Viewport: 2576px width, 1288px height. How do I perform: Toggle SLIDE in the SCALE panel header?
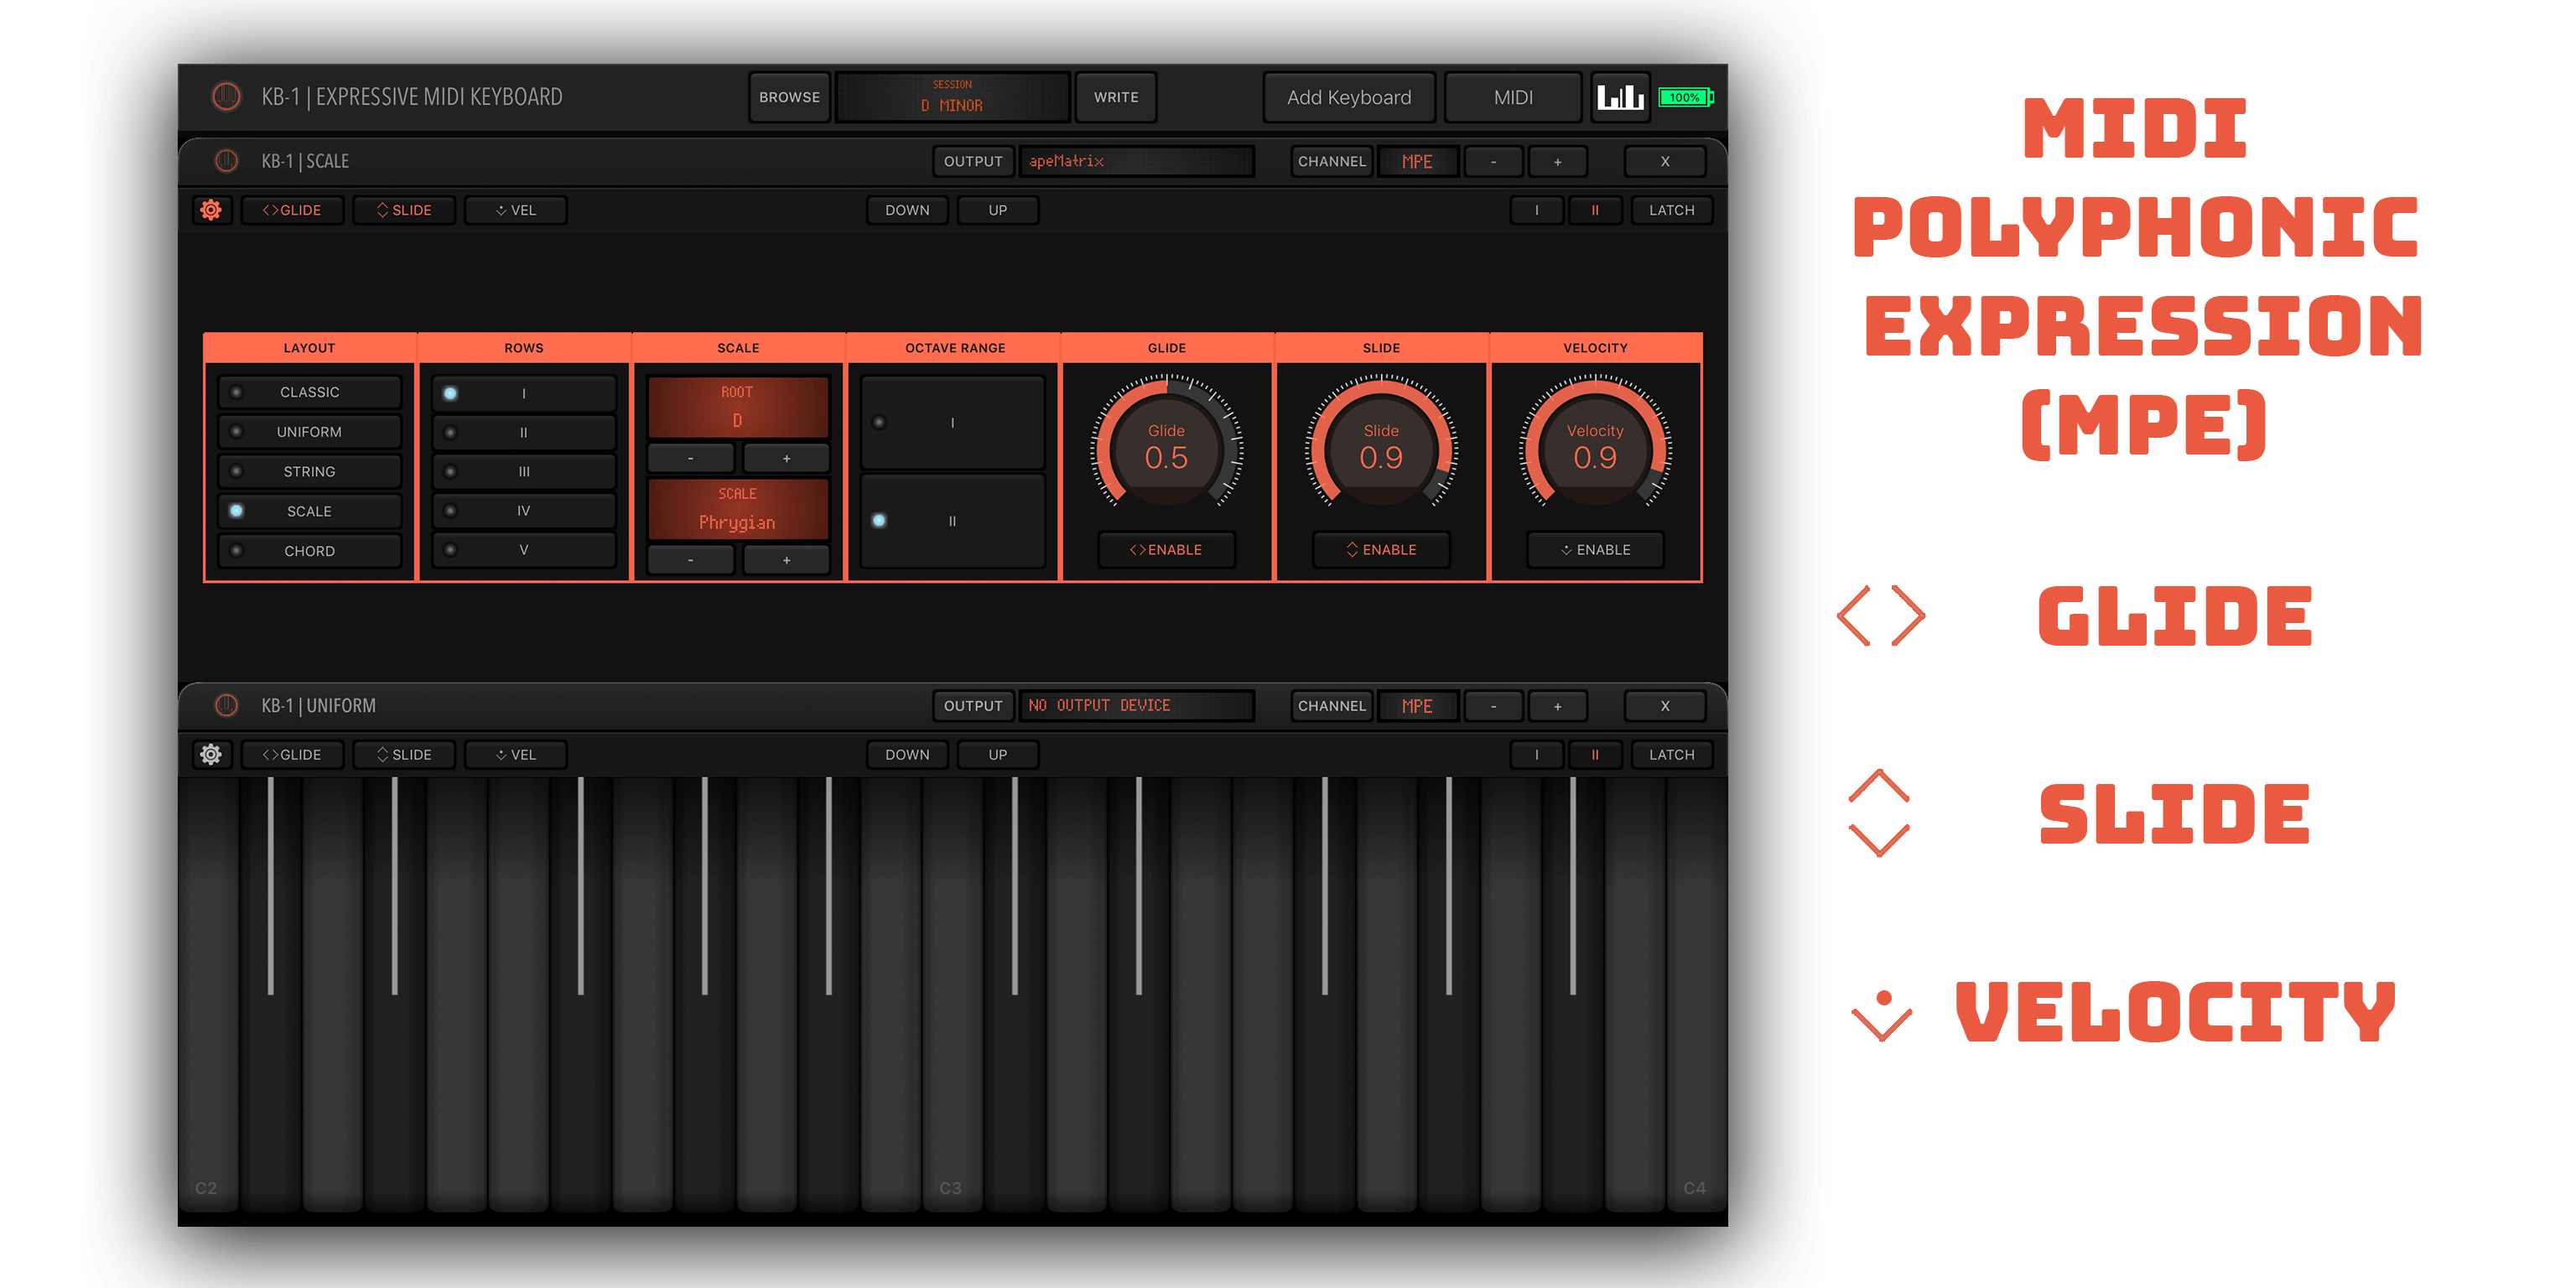[x=404, y=210]
